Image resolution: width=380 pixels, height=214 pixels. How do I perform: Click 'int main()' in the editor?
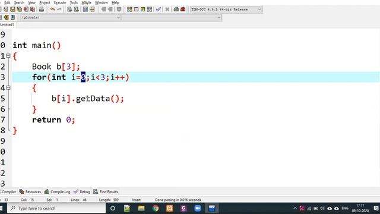[37, 45]
